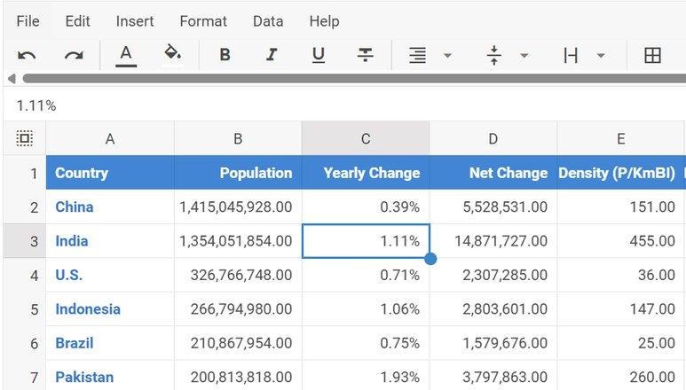Click the cell borders grid icon

pos(652,56)
